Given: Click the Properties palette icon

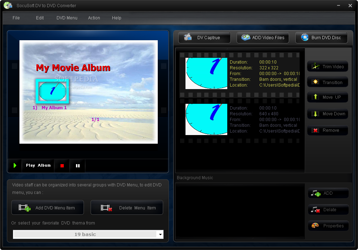Looking at the screenshot, I should [315, 226].
